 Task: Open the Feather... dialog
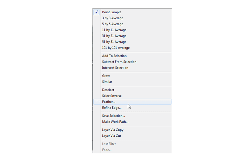point(132,102)
